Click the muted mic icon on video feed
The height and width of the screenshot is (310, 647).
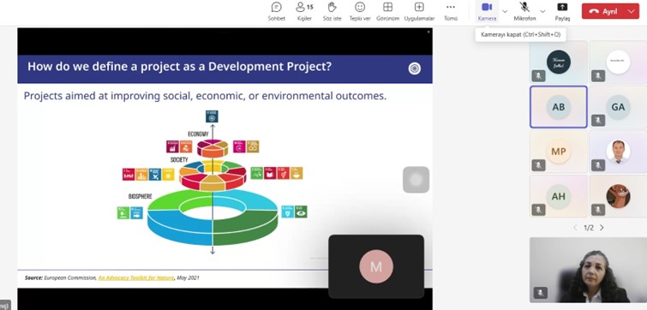point(540,293)
